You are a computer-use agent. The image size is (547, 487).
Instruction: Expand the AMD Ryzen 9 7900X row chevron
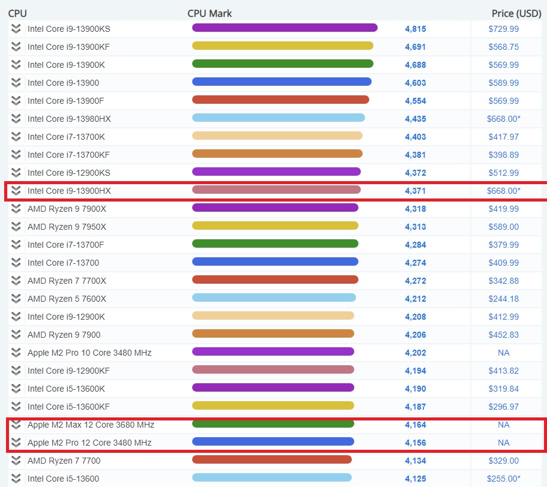click(16, 209)
